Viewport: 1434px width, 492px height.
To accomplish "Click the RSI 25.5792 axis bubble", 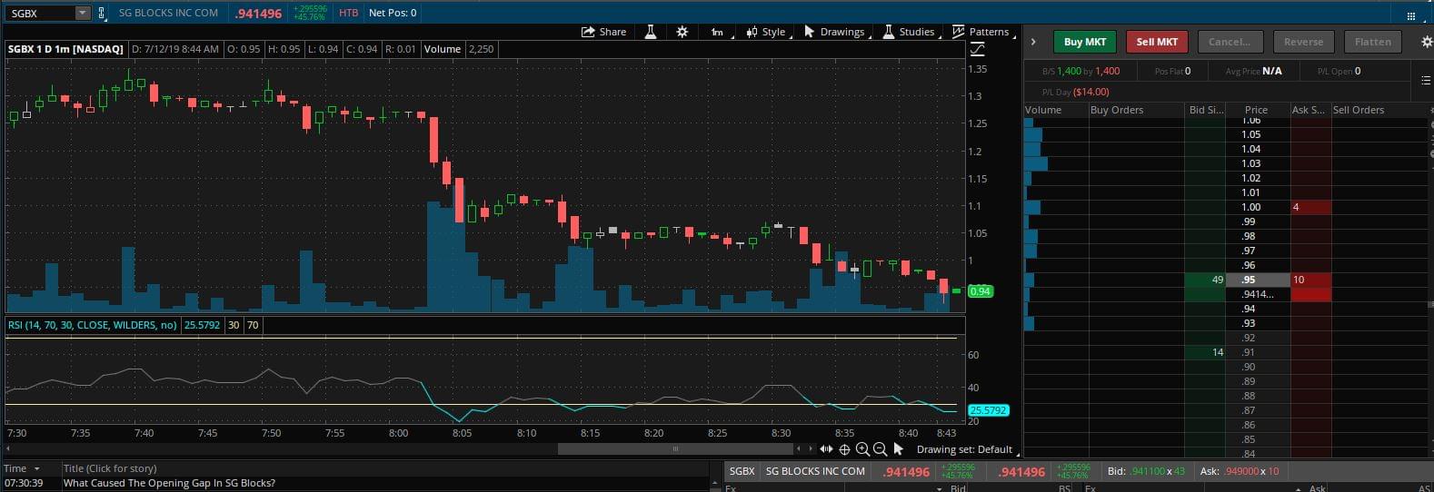I will click(988, 410).
